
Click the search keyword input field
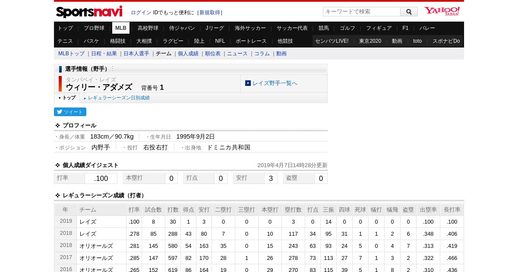[362, 12]
